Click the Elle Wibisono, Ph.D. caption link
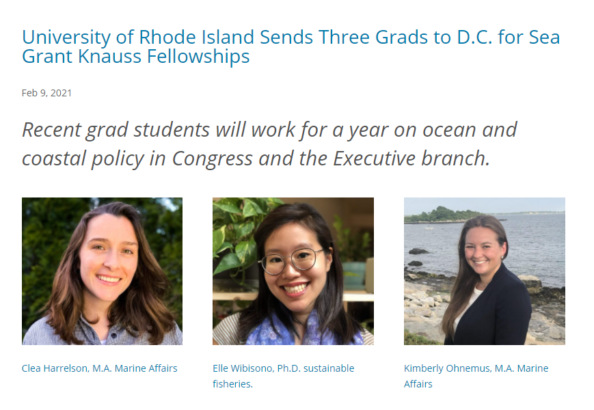Viewport: 594px width, 410px height. [x=283, y=368]
